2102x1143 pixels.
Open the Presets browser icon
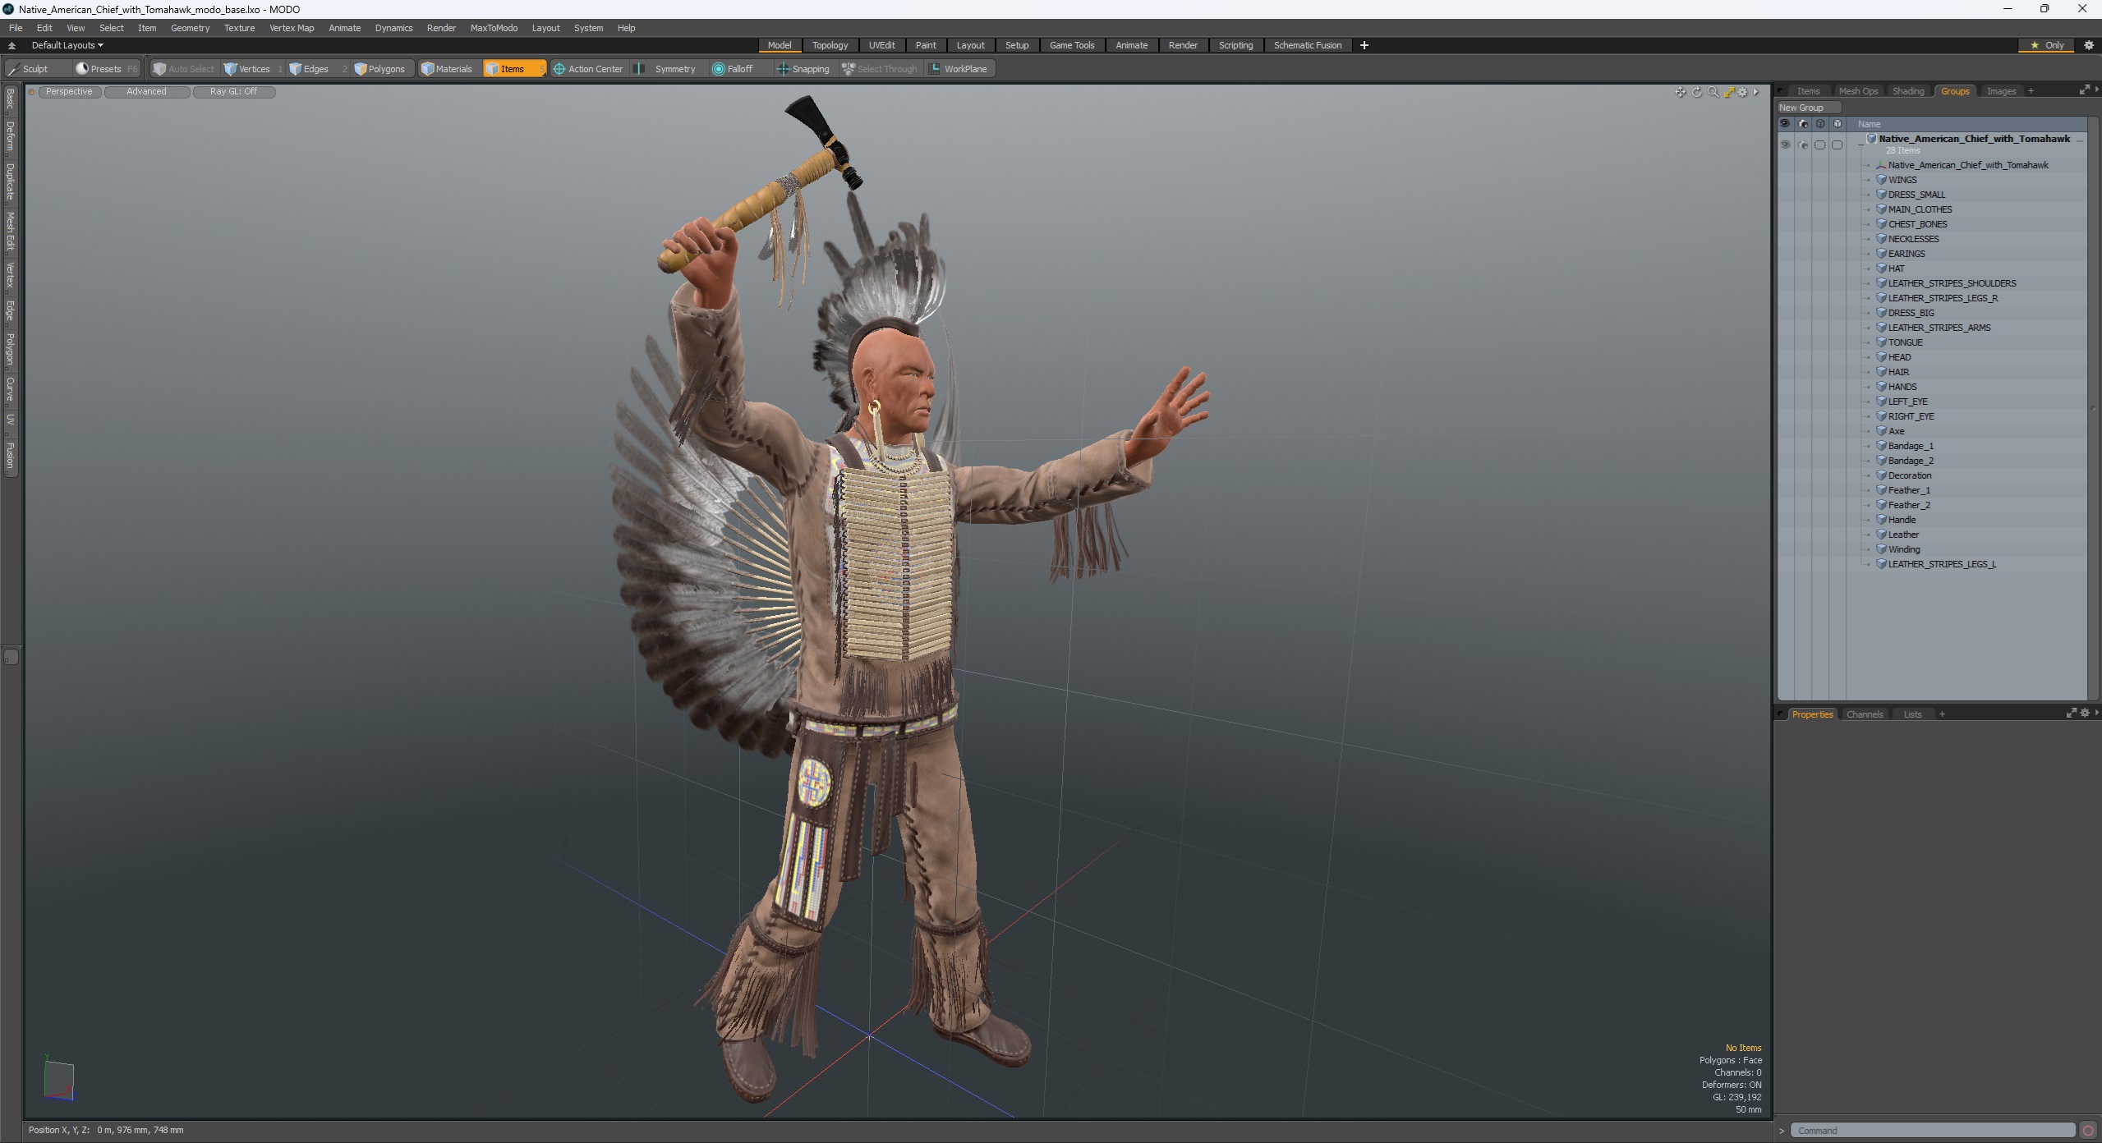click(x=82, y=69)
